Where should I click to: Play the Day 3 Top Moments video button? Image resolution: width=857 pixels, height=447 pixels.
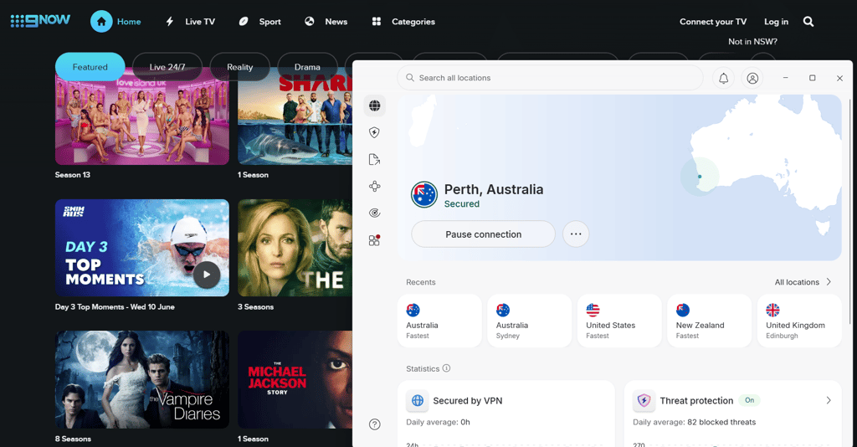(207, 275)
